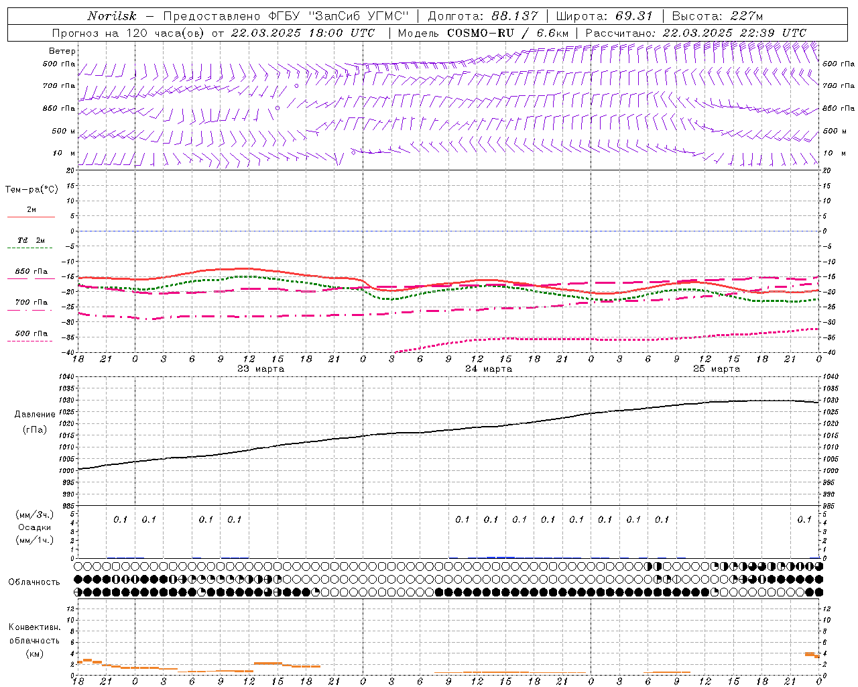Click the 'Долгота: 88.137' header field
This screenshot has width=858, height=687.
pos(483,16)
